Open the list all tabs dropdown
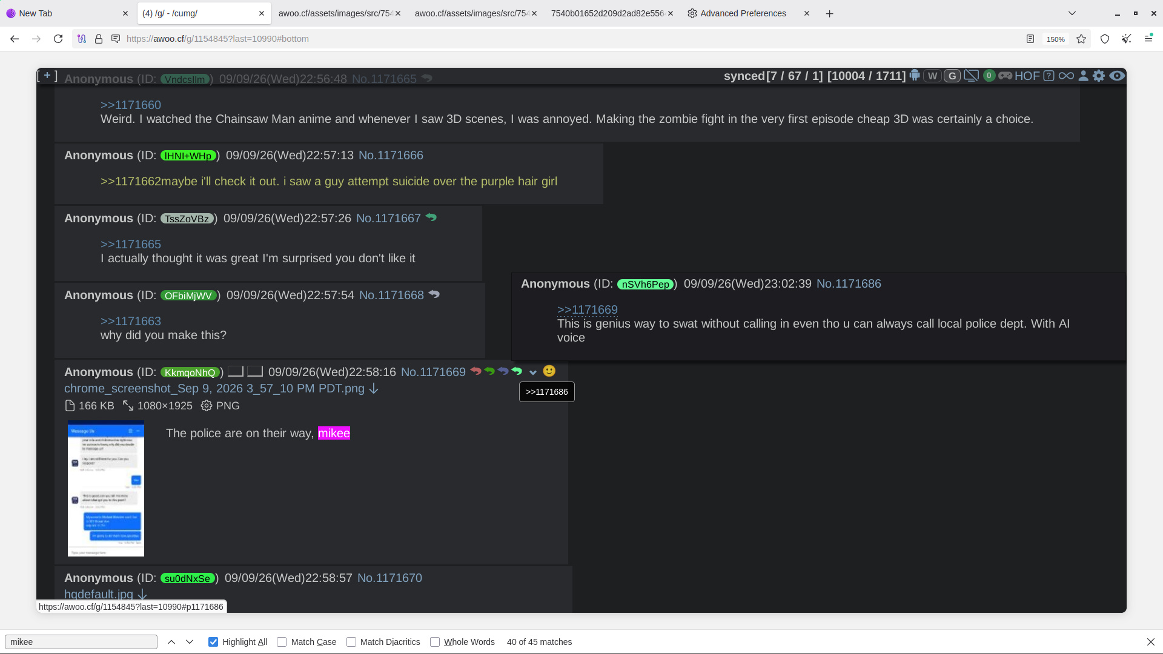Screen dimensions: 1163x654 point(1072,13)
